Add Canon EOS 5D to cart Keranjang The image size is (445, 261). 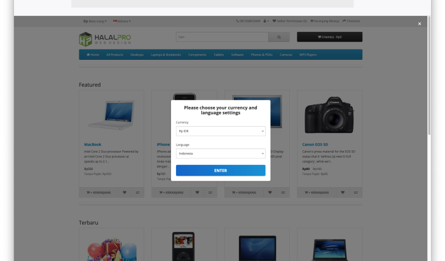[x=317, y=192]
